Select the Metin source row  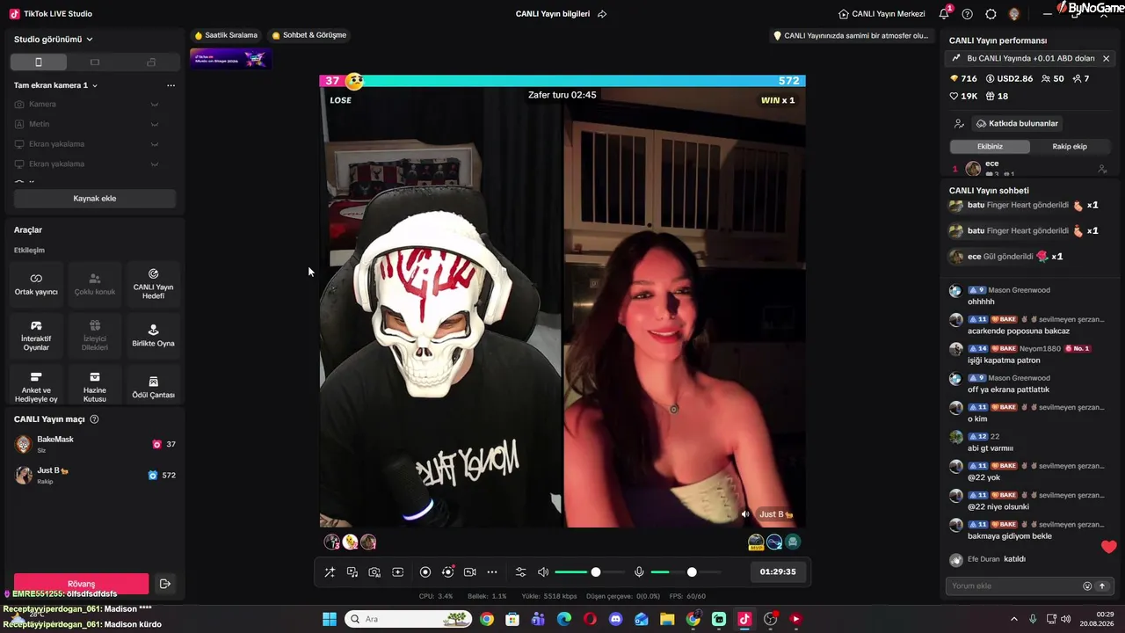pos(88,124)
